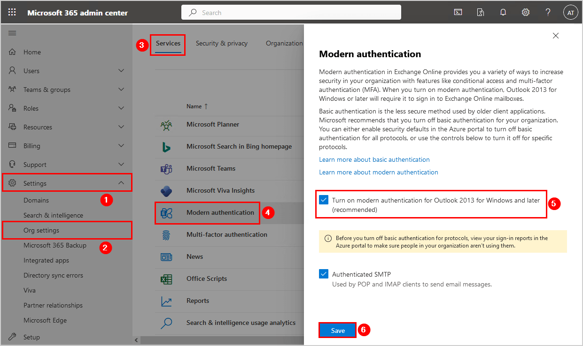This screenshot has height=346, width=583.
Task: Select Search & intelligence usage analytics row
Action: point(241,323)
